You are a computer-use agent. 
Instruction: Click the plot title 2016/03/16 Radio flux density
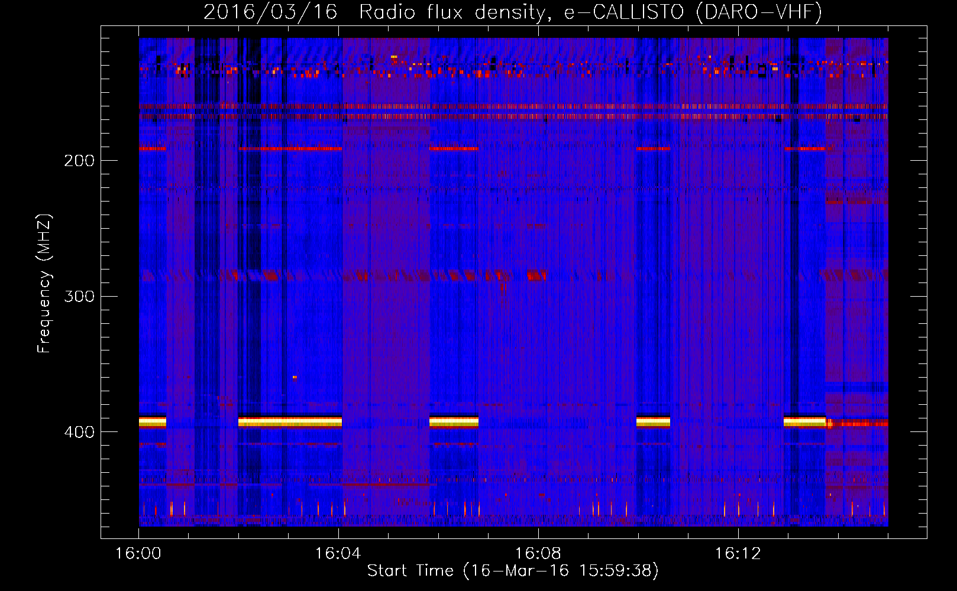(513, 12)
